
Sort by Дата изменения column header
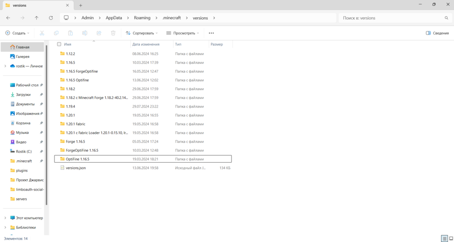click(x=146, y=44)
